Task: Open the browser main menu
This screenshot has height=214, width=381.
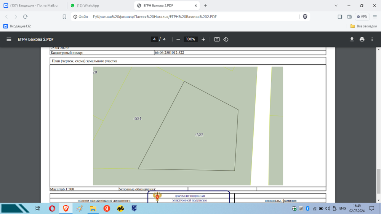Action: (x=375, y=17)
